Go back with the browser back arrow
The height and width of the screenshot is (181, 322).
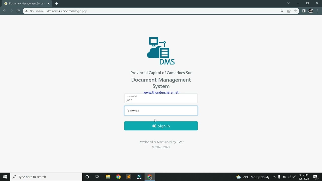pyautogui.click(x=5, y=11)
